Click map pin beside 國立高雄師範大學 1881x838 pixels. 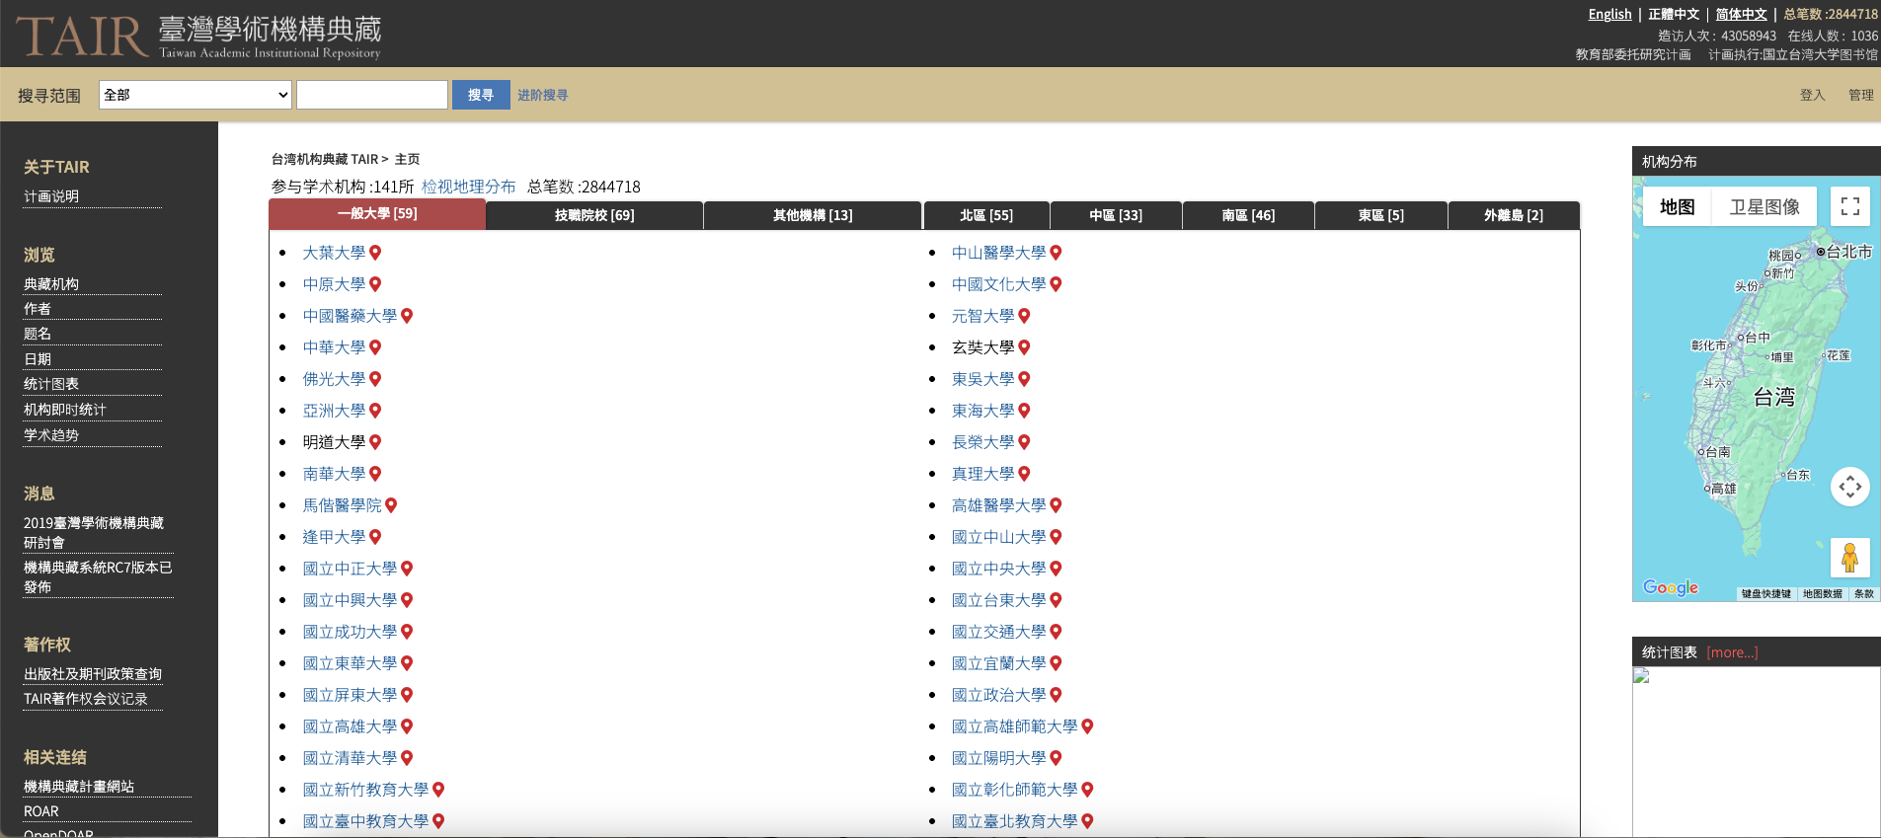coord(1087,726)
